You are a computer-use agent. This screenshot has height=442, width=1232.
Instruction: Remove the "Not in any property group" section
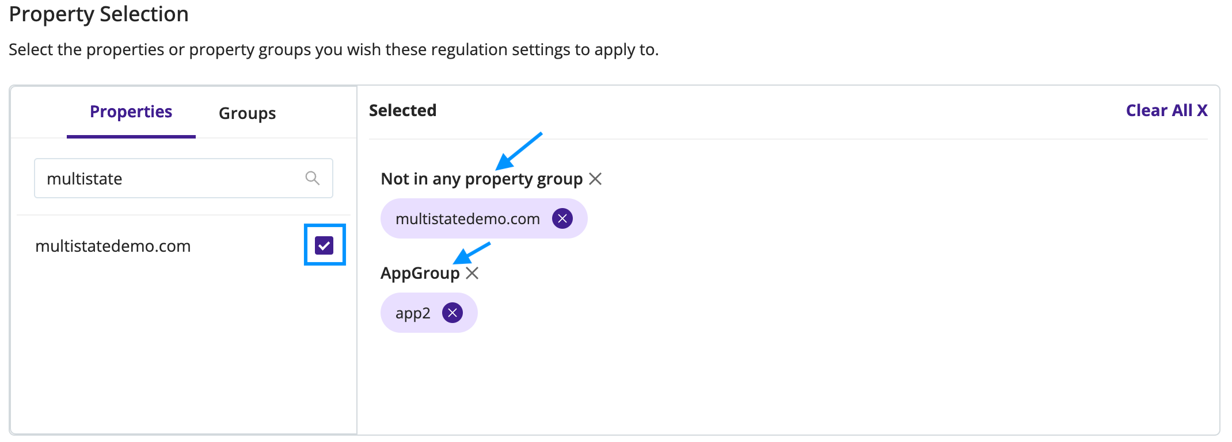595,179
